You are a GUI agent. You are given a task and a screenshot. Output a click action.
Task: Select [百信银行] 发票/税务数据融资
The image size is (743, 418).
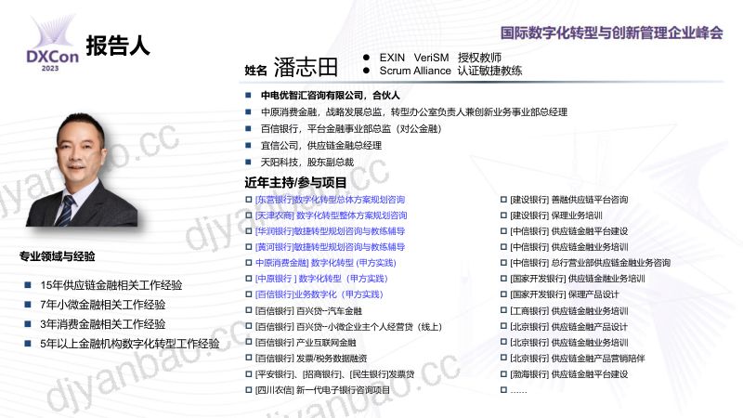pyautogui.click(x=311, y=359)
